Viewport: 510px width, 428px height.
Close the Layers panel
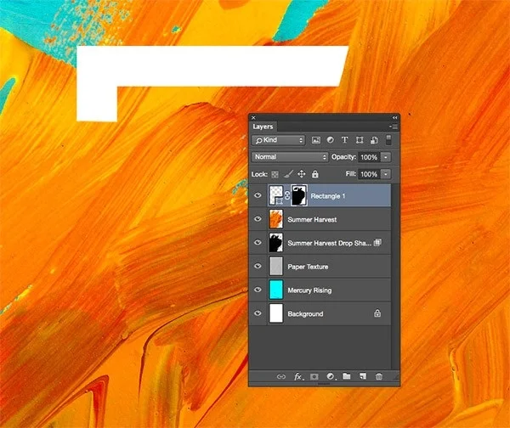click(x=253, y=118)
